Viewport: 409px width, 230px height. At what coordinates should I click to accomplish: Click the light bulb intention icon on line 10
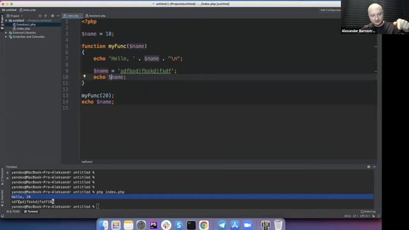[84, 77]
